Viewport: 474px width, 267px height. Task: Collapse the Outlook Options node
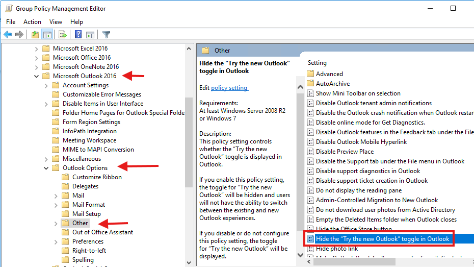point(46,168)
